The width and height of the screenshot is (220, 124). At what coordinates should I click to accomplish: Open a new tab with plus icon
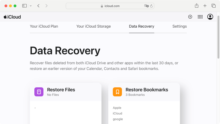tap(205, 6)
